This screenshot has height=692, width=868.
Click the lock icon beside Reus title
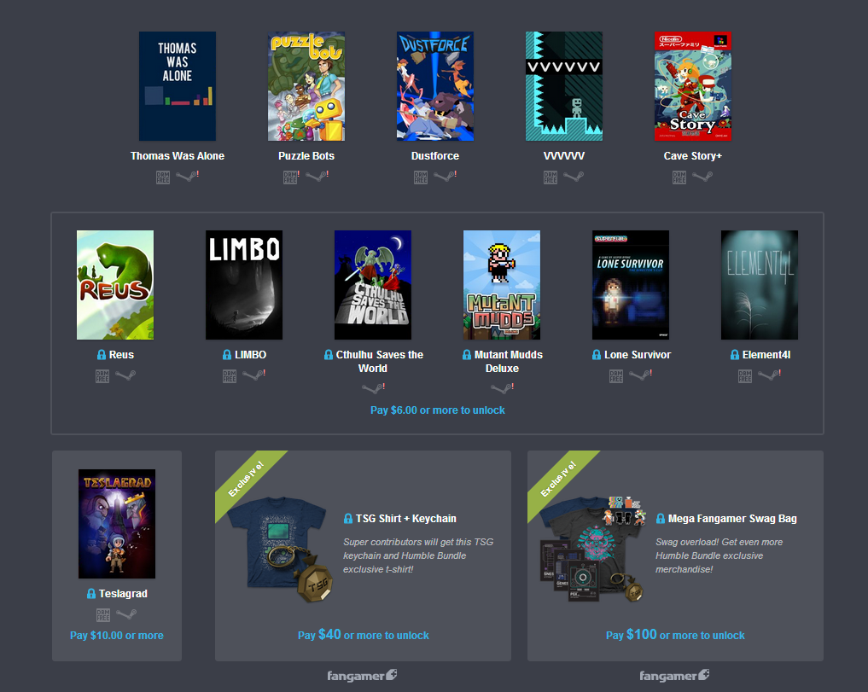pos(102,355)
